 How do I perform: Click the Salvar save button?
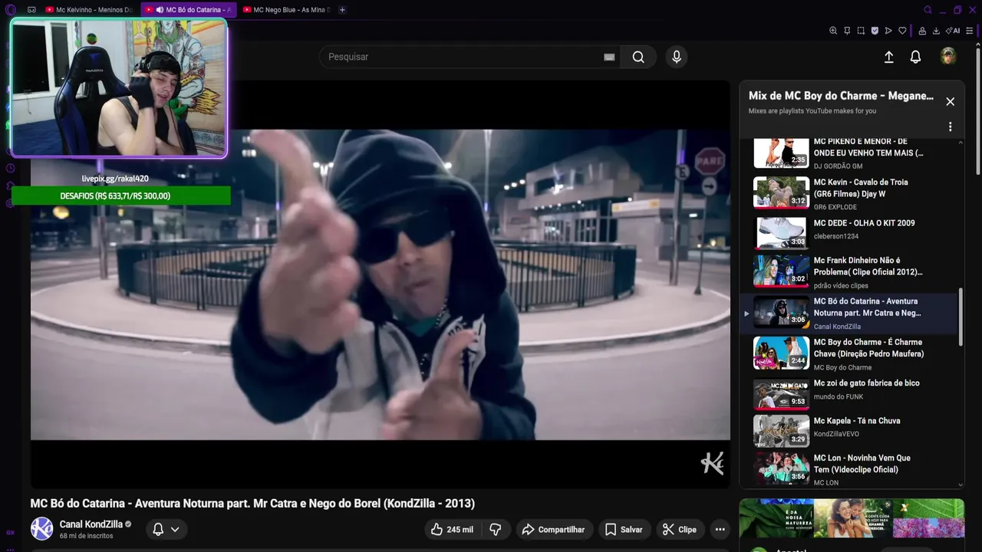pos(624,529)
